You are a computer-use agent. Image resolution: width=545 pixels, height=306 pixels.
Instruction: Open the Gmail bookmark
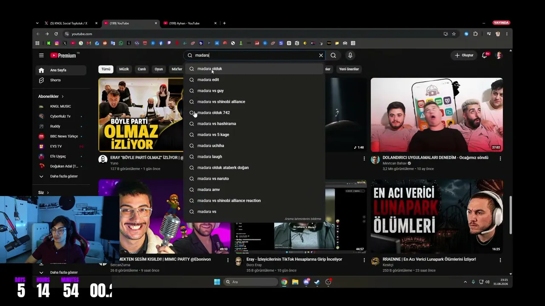(89, 43)
